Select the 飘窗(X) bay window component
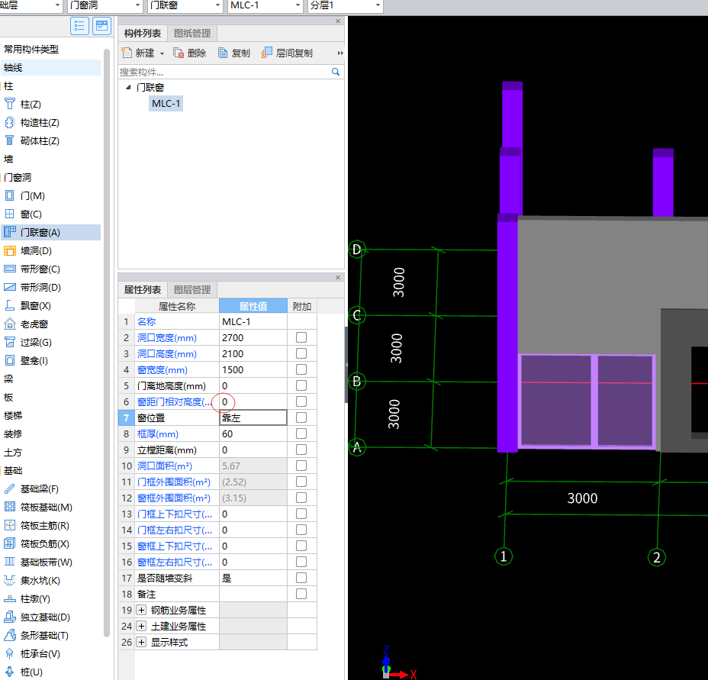Screen dimensions: 708x680 click(27, 305)
